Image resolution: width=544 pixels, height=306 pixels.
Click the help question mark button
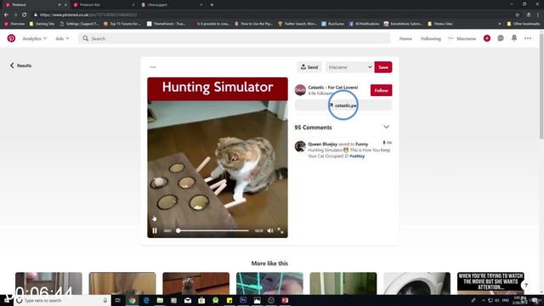tap(526, 286)
